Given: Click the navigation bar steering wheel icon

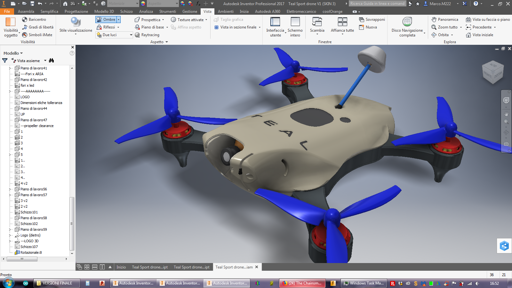Looking at the screenshot, I should point(506,100).
